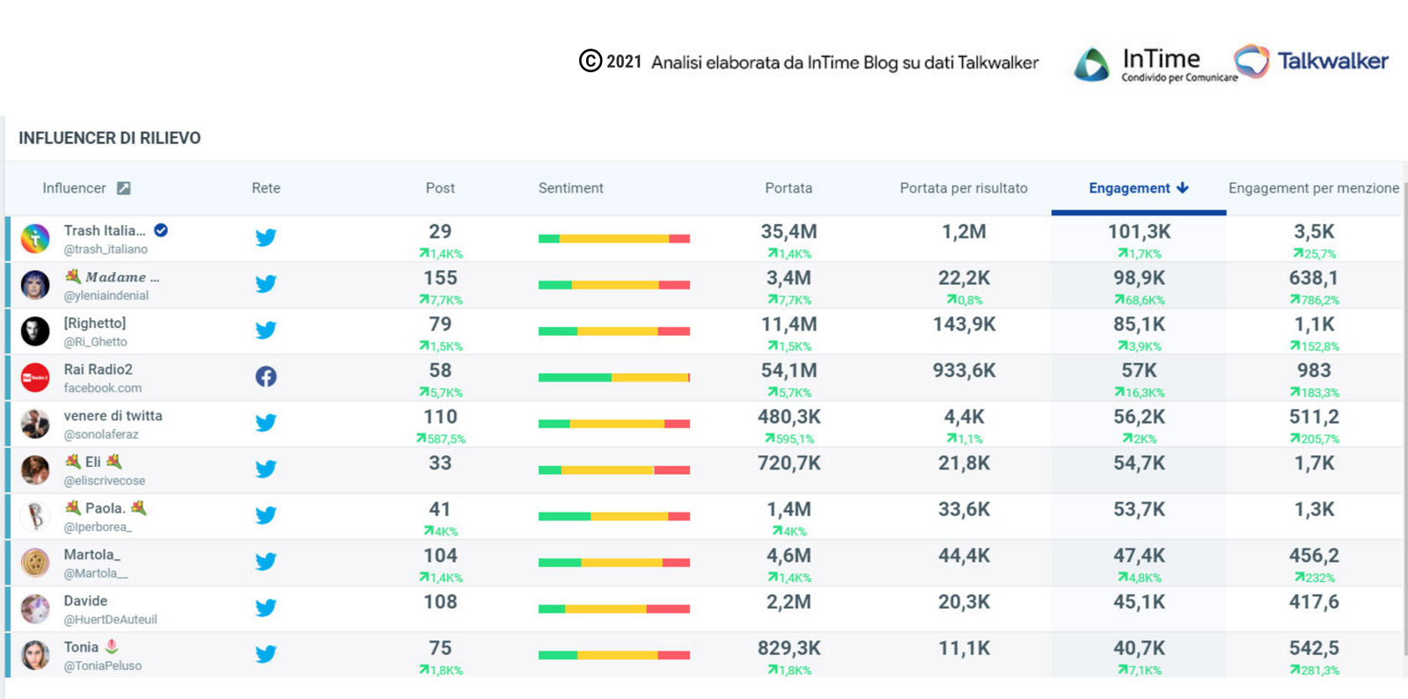Click the @eliscrivecose handle text
The height and width of the screenshot is (699, 1408).
tap(105, 481)
